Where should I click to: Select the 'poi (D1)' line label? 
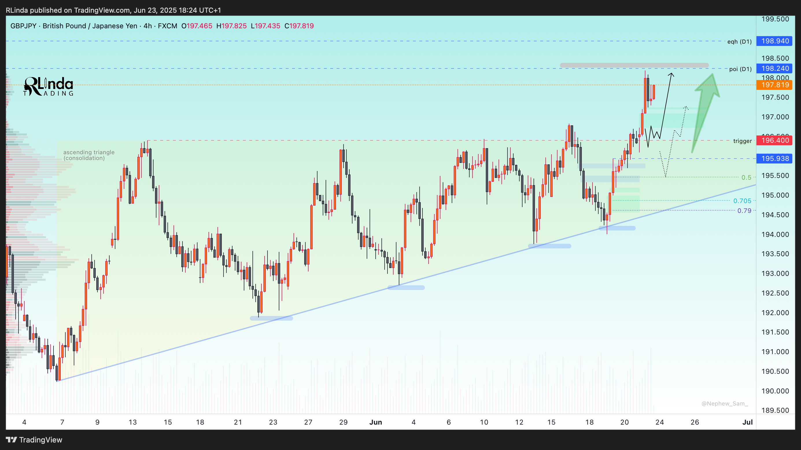pyautogui.click(x=740, y=69)
